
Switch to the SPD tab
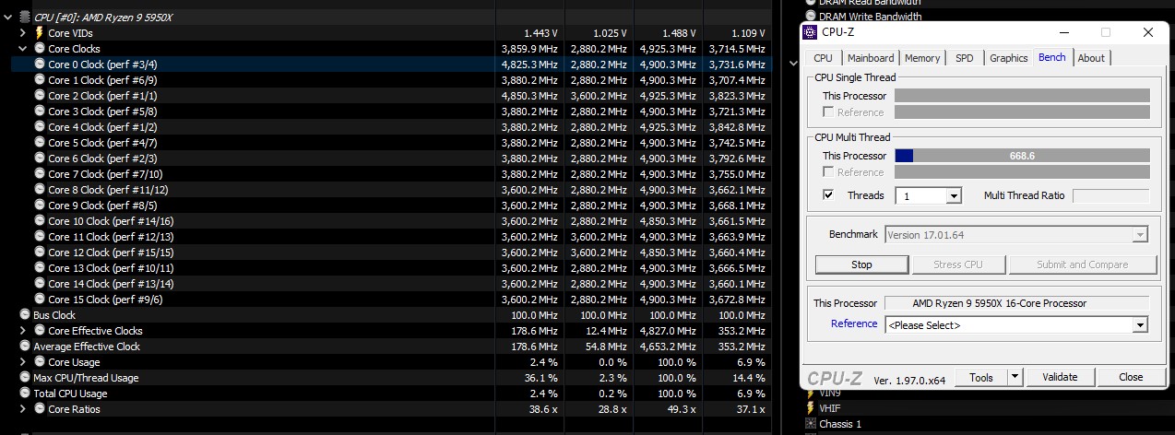964,58
